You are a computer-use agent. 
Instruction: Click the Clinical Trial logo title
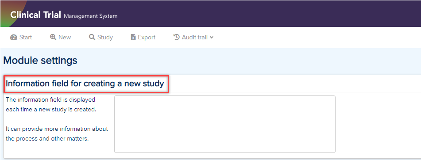pyautogui.click(x=36, y=15)
